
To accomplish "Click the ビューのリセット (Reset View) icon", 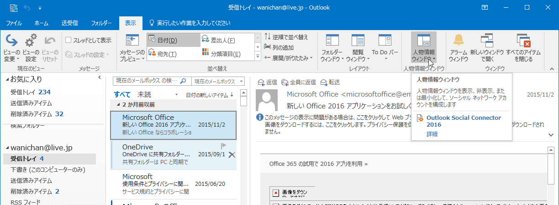I will pos(50,48).
